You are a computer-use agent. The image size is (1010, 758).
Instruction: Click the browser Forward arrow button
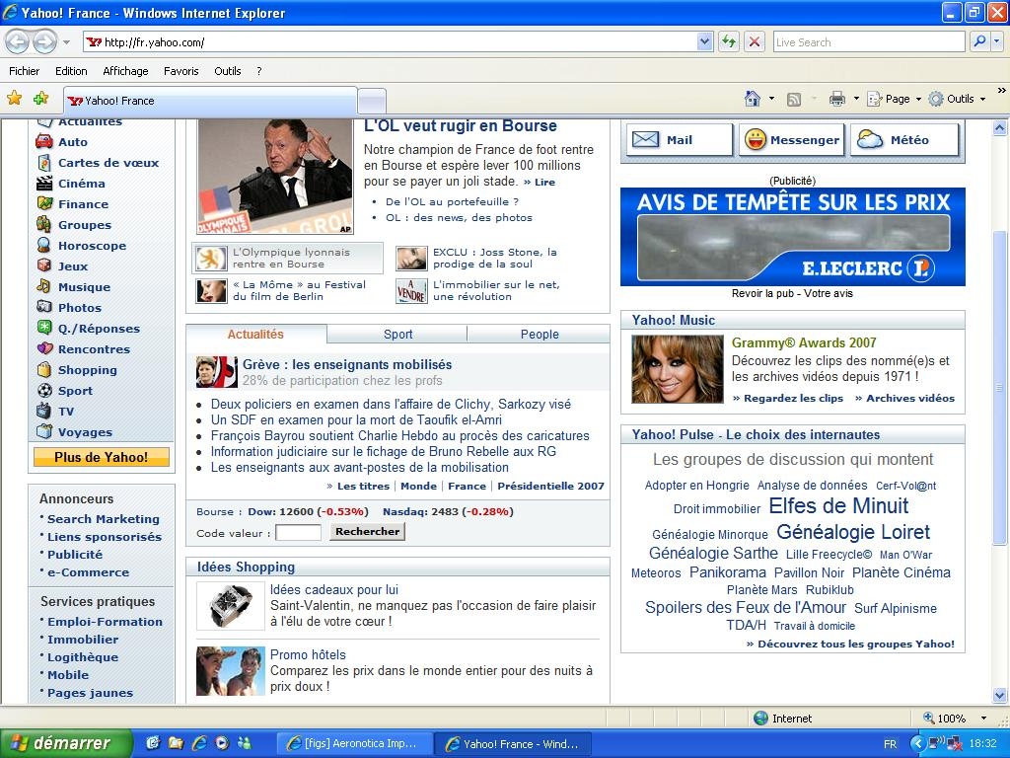coord(44,41)
